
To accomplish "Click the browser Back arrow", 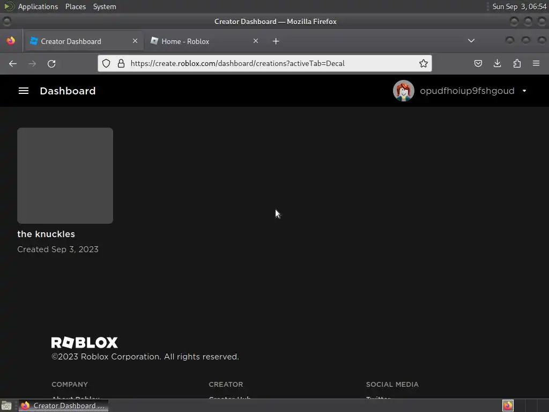I will click(13, 63).
